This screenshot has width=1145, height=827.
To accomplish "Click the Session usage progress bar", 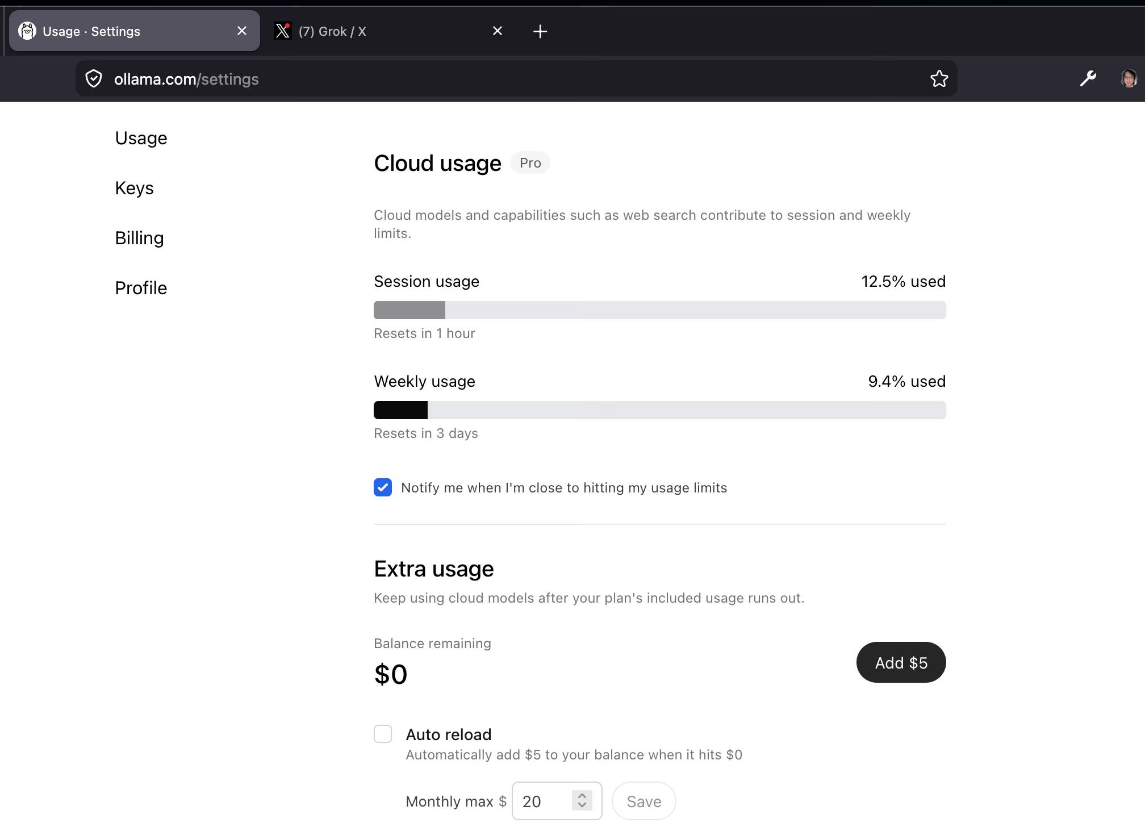I will [x=659, y=310].
